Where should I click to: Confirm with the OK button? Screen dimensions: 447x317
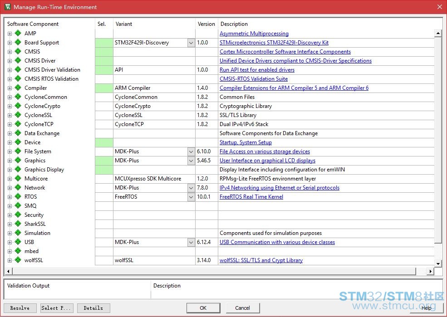[x=203, y=308]
